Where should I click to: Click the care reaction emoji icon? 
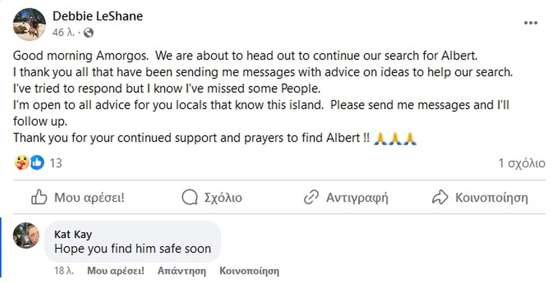coord(21,163)
